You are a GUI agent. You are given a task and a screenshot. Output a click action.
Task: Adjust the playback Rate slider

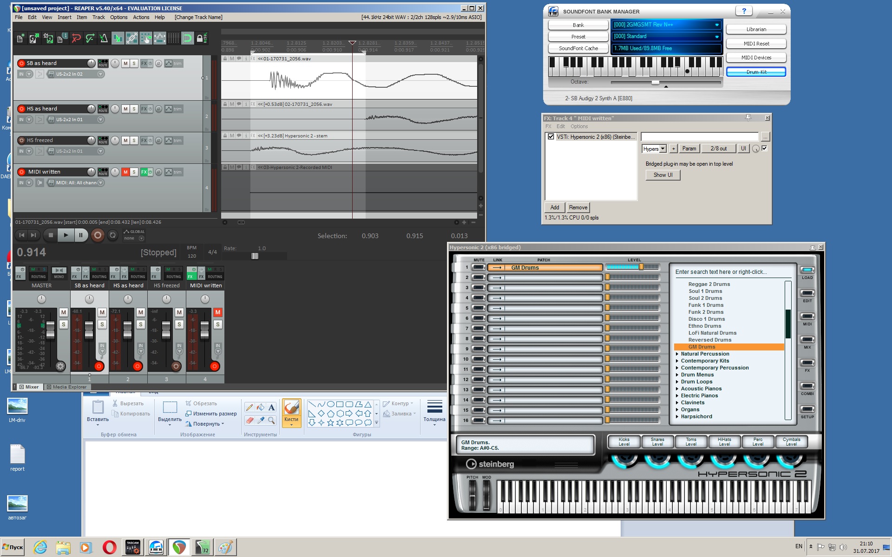255,256
